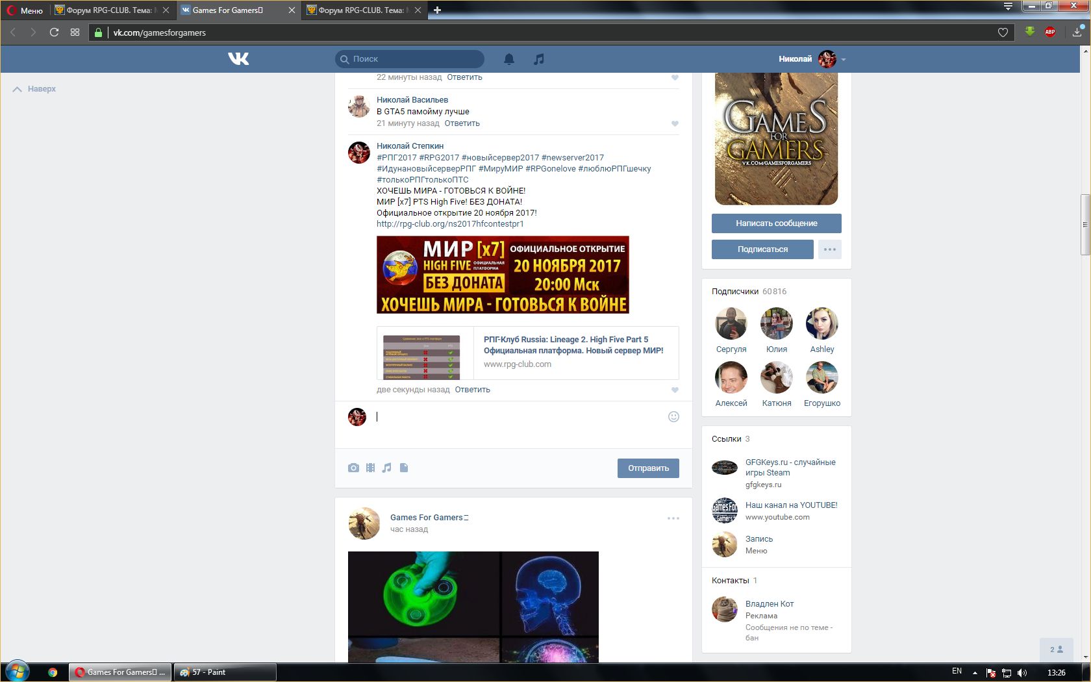Open the Opera Меню menu
Image resolution: width=1091 pixels, height=682 pixels.
[x=25, y=10]
